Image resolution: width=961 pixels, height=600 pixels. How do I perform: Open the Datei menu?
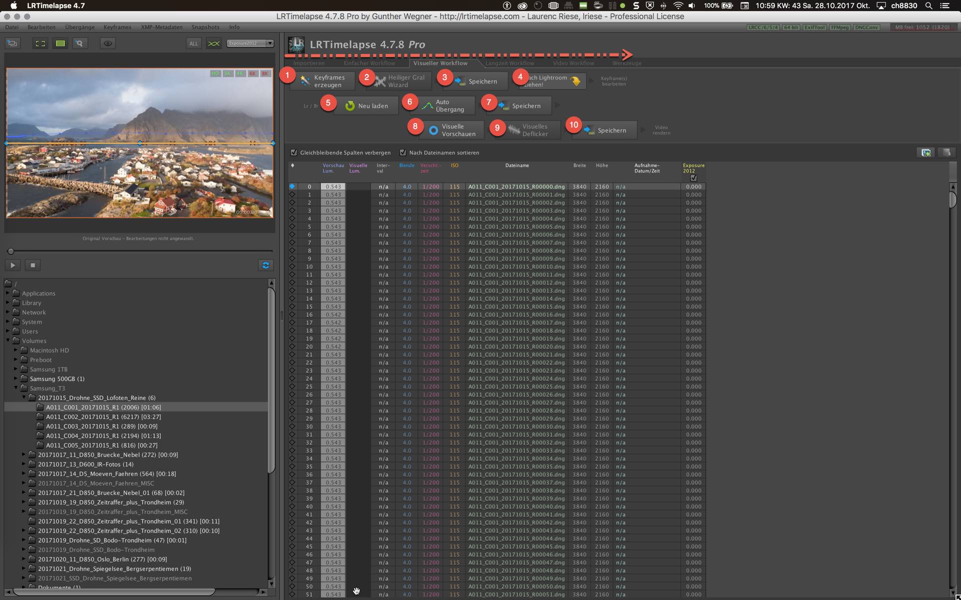pyautogui.click(x=12, y=27)
